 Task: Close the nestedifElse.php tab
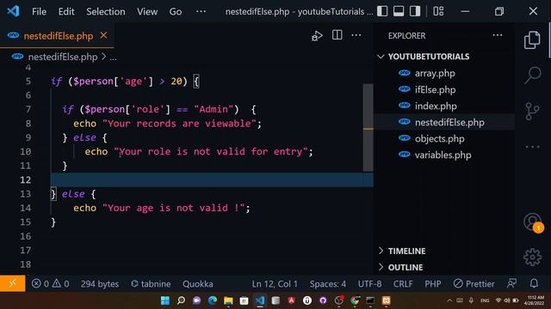[x=103, y=35]
